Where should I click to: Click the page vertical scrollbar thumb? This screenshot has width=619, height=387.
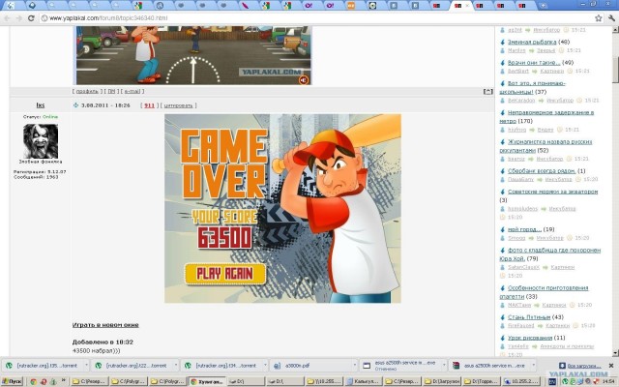tap(615, 69)
